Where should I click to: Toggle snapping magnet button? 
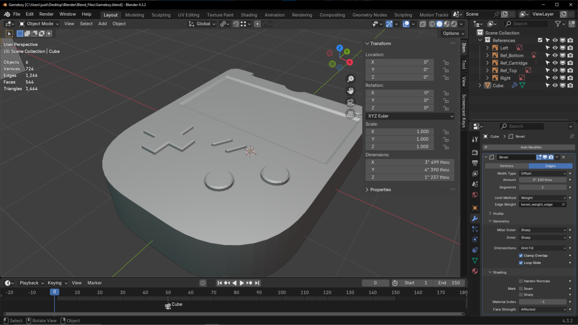click(x=236, y=24)
